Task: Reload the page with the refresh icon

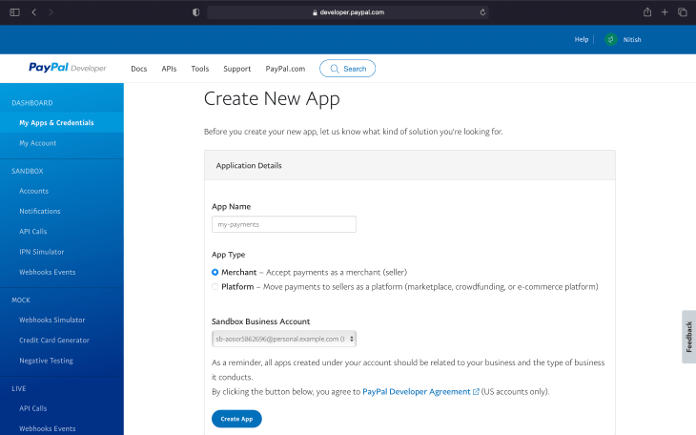Action: pos(482,12)
